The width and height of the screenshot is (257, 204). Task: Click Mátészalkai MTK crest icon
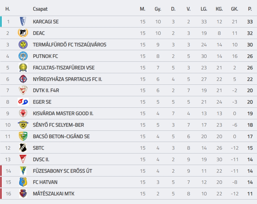click(x=23, y=193)
